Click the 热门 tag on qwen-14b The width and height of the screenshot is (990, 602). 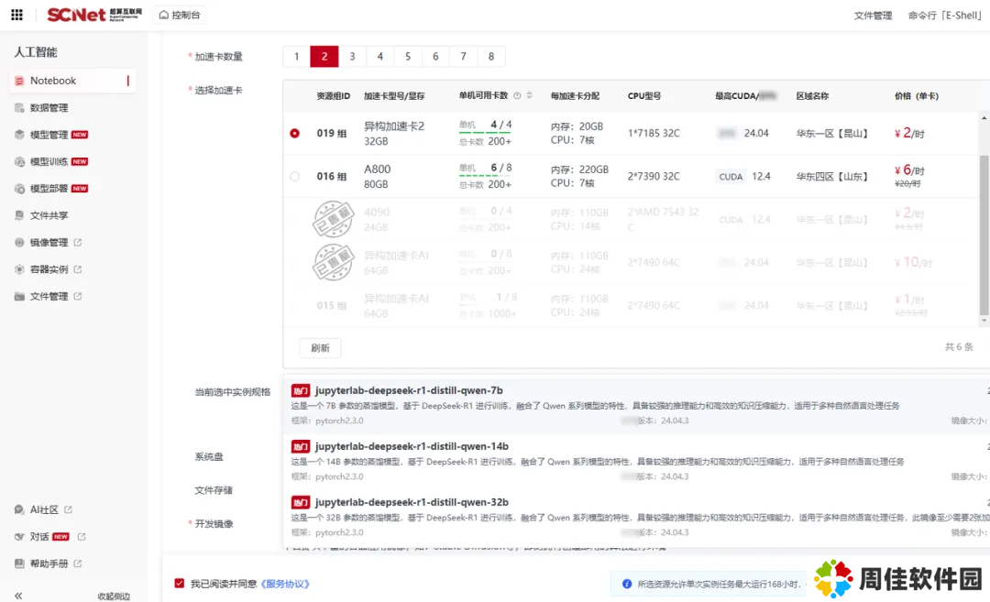point(301,447)
